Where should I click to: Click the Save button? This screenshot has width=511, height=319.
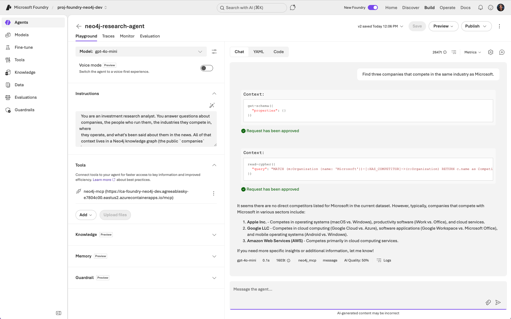point(417,26)
